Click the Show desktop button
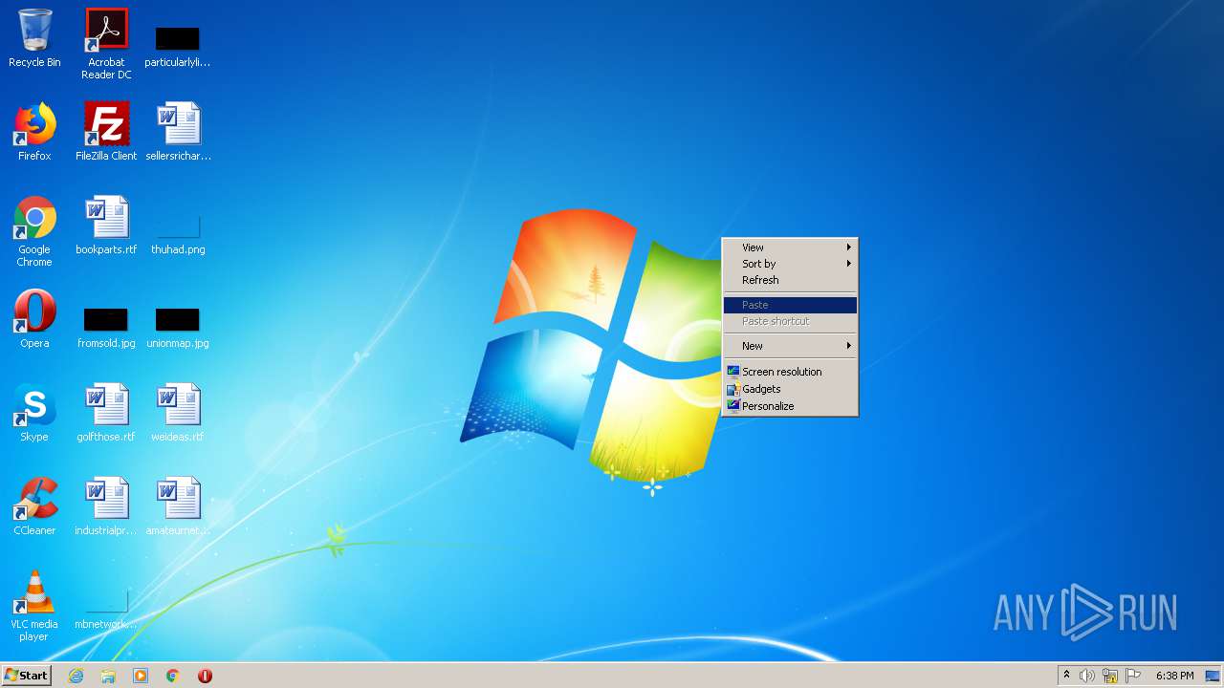This screenshot has height=688, width=1224. point(1213,676)
